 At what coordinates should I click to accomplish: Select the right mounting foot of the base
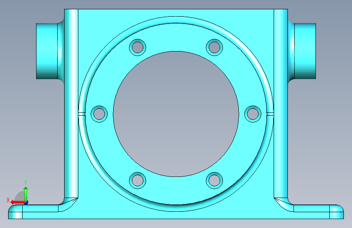pos(318,212)
